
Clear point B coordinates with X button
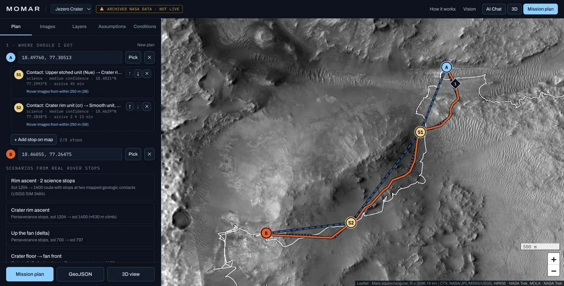149,154
